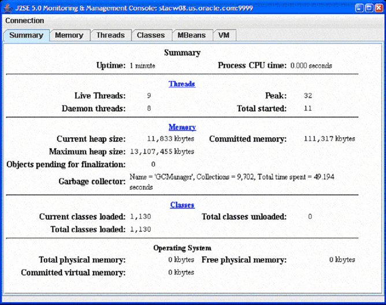Screen dimensions: 386x305
Task: Open the Classes tab
Action: [151, 35]
